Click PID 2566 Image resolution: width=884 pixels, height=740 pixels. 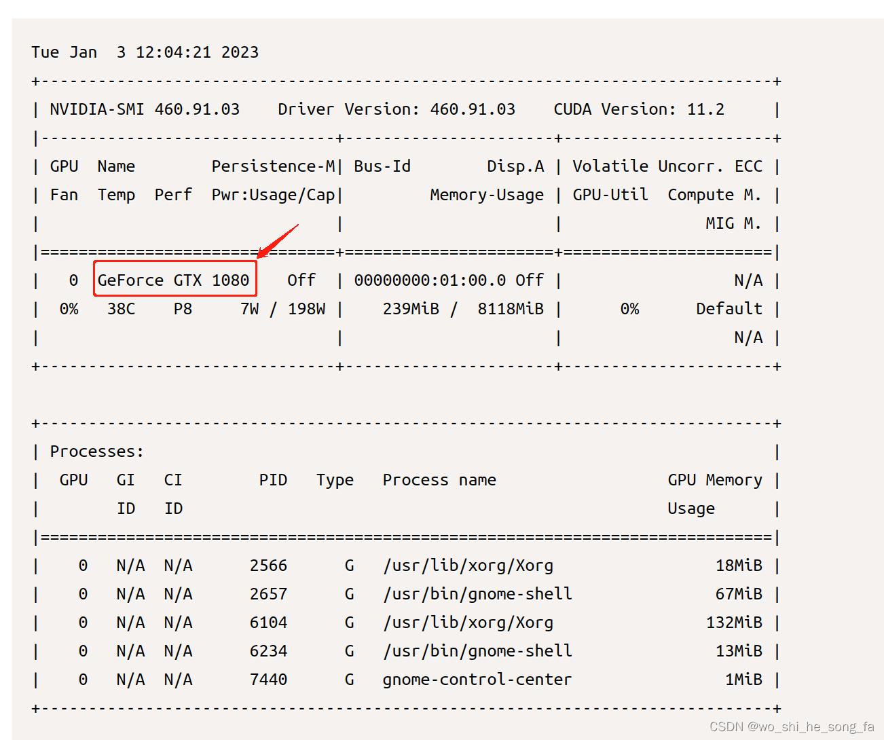click(268, 566)
